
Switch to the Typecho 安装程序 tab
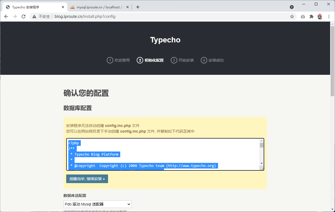click(x=35, y=7)
